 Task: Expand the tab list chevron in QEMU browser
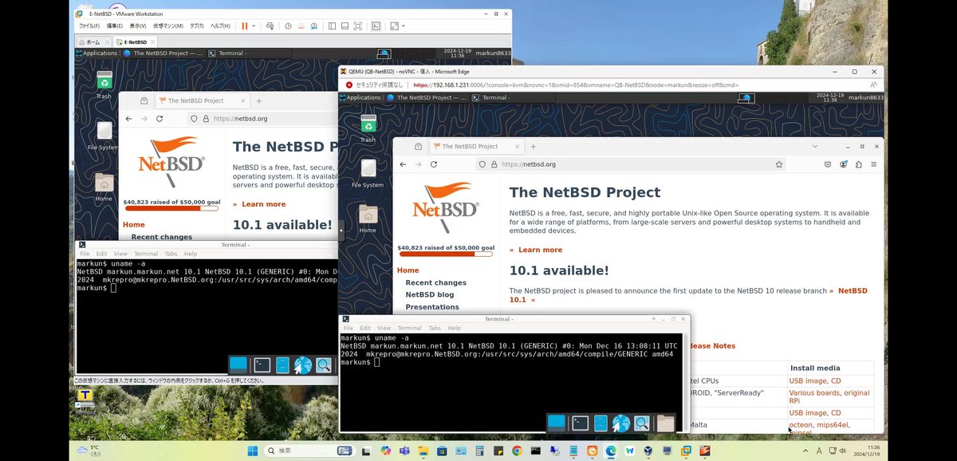(x=814, y=147)
